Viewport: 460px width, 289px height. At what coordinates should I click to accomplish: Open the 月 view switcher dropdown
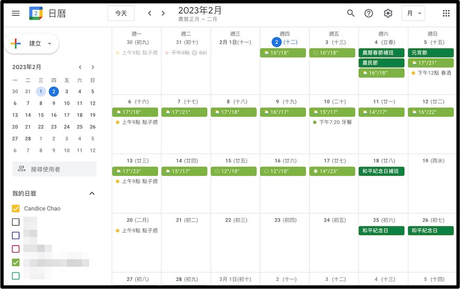pyautogui.click(x=413, y=13)
